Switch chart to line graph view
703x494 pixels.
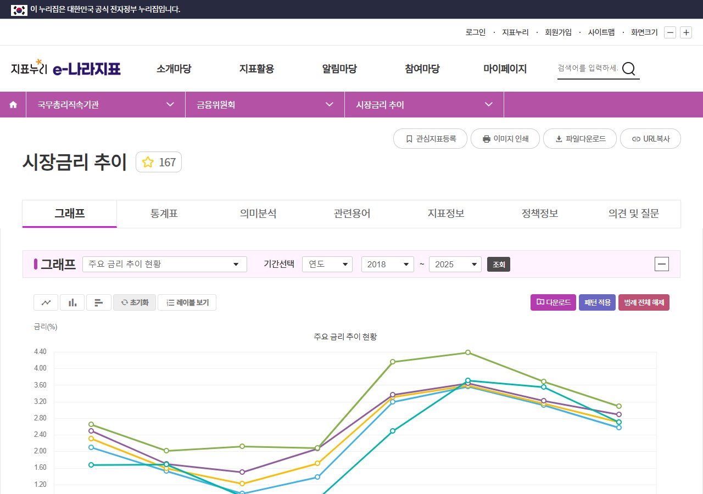click(46, 302)
